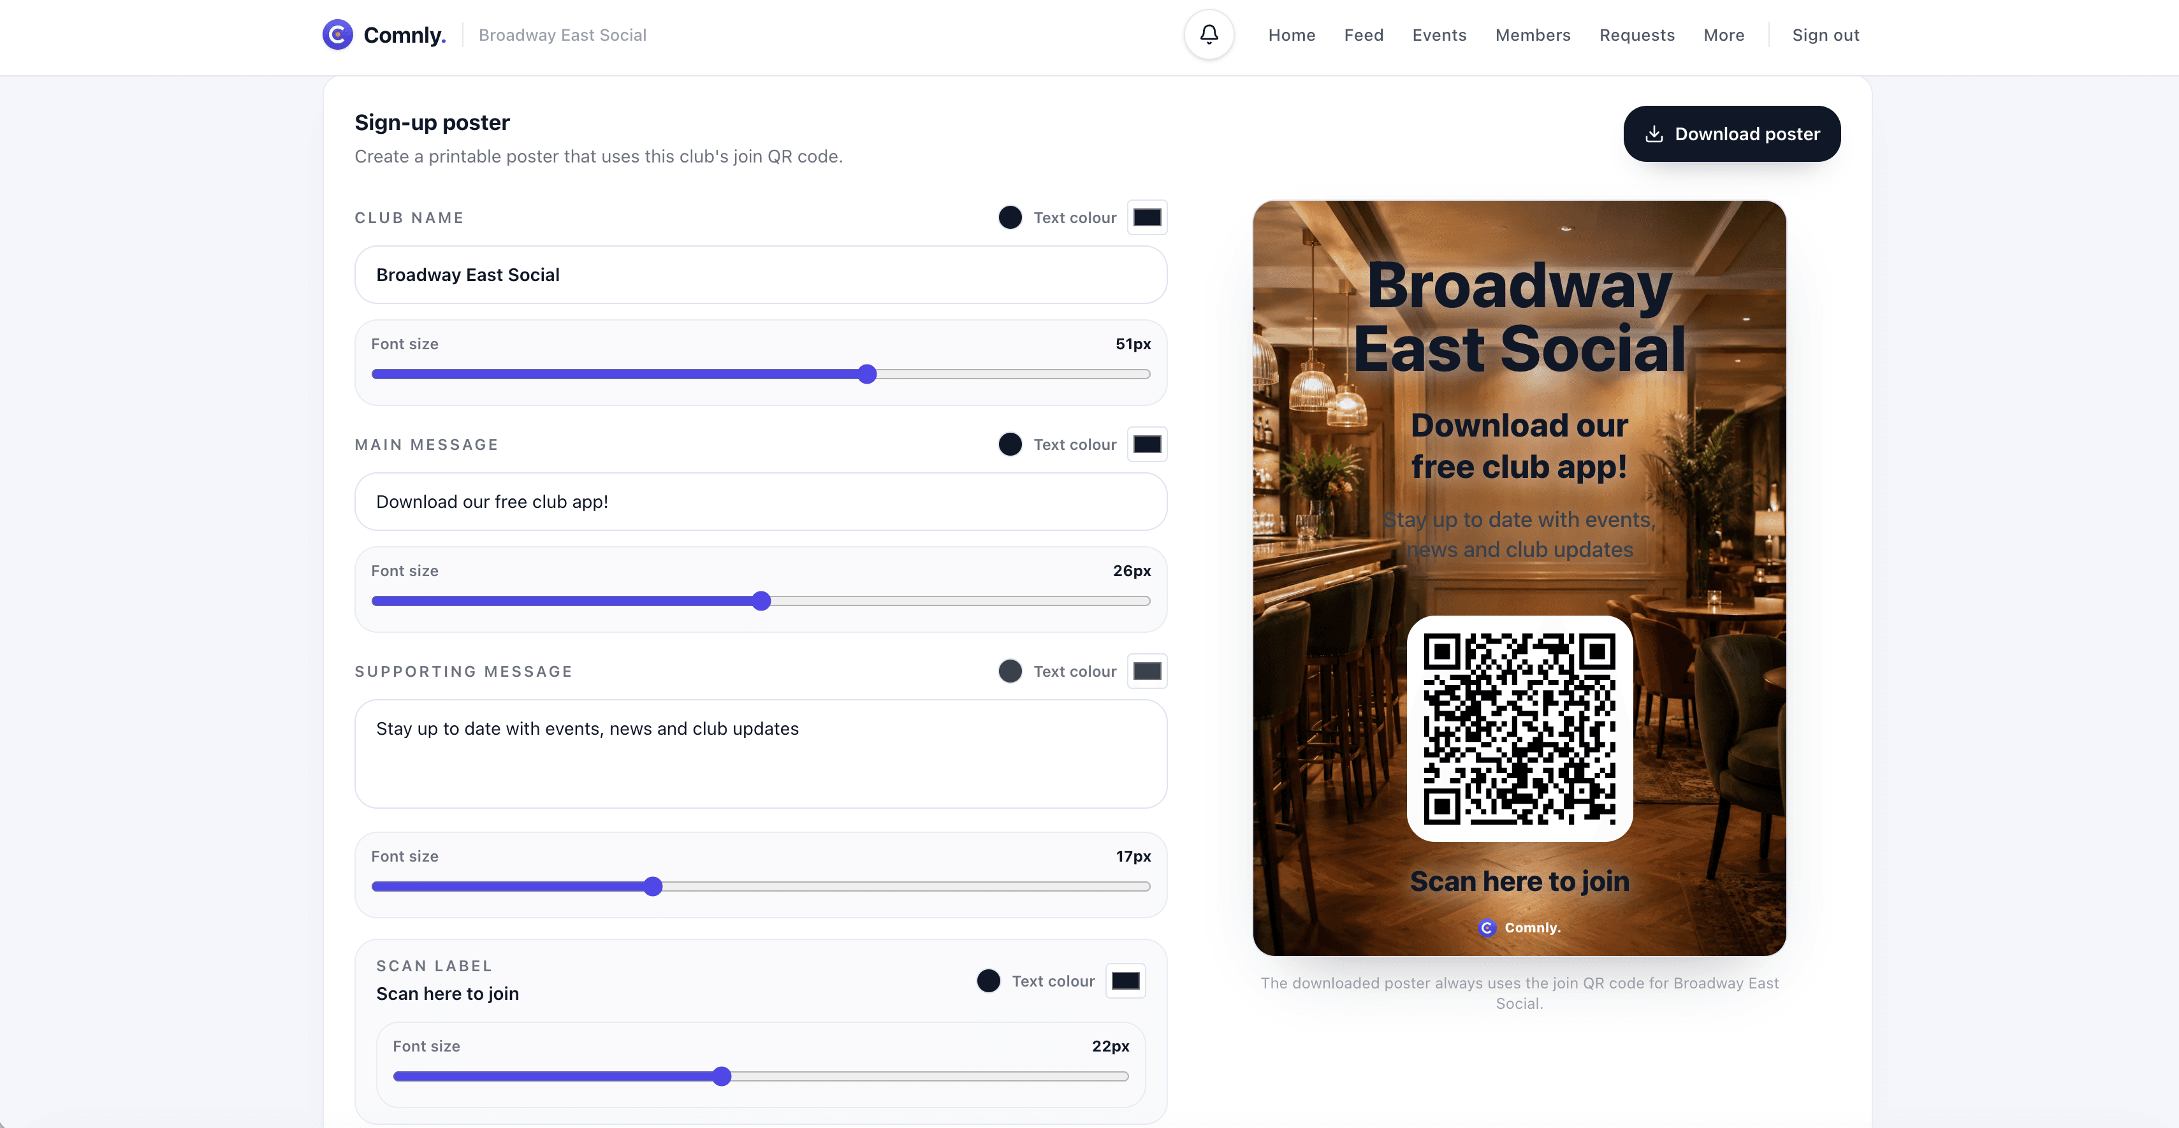Screen dimensions: 2179x1128
Task: Click the Scan Label font size slider handle
Action: tap(722, 1076)
